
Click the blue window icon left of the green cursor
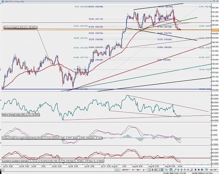pyautogui.click(x=162, y=170)
